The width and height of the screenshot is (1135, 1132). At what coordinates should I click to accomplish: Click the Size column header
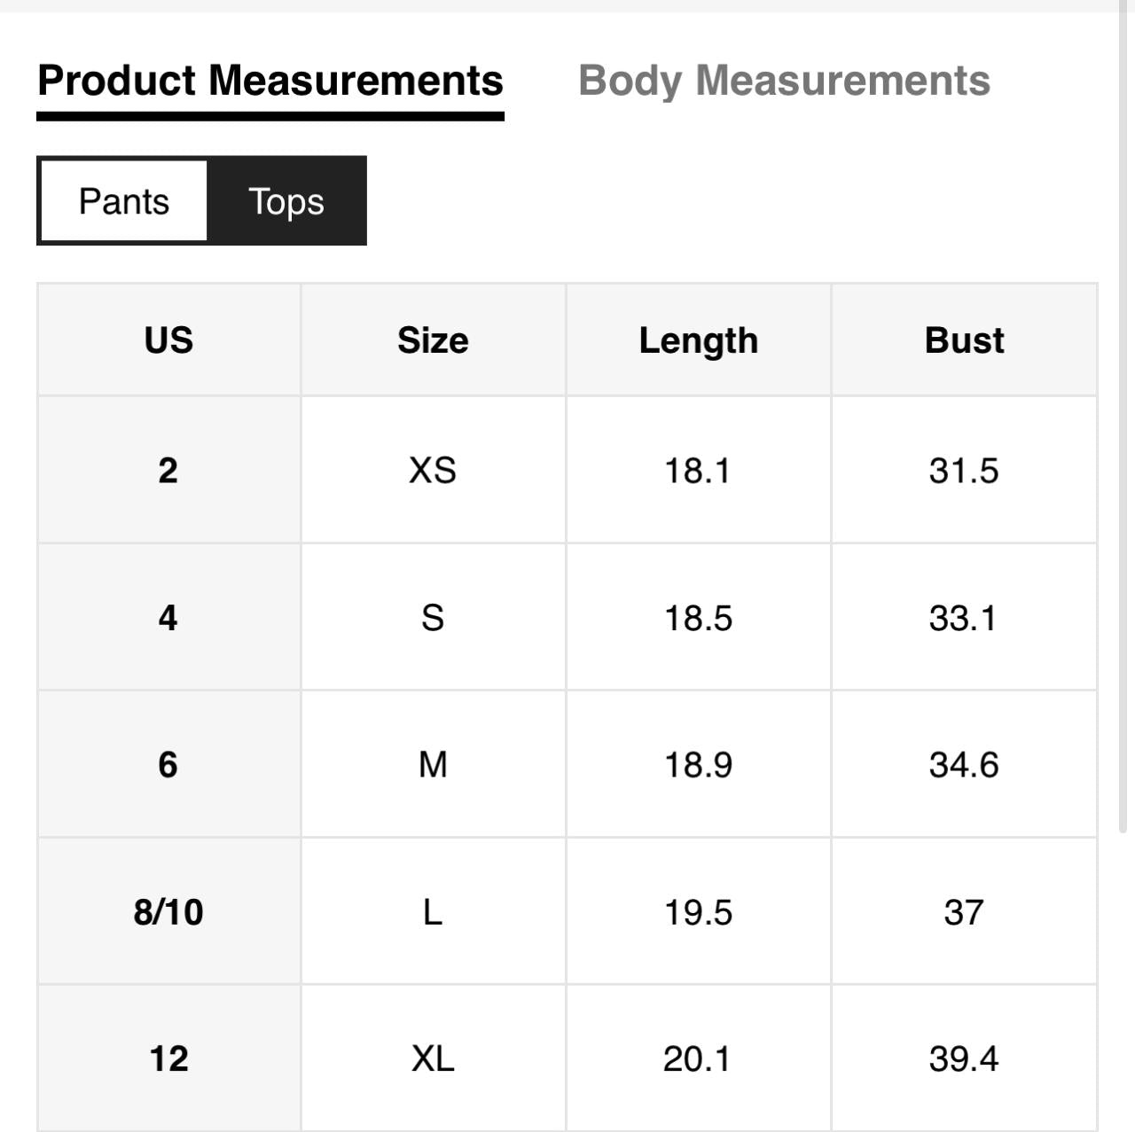pos(433,340)
